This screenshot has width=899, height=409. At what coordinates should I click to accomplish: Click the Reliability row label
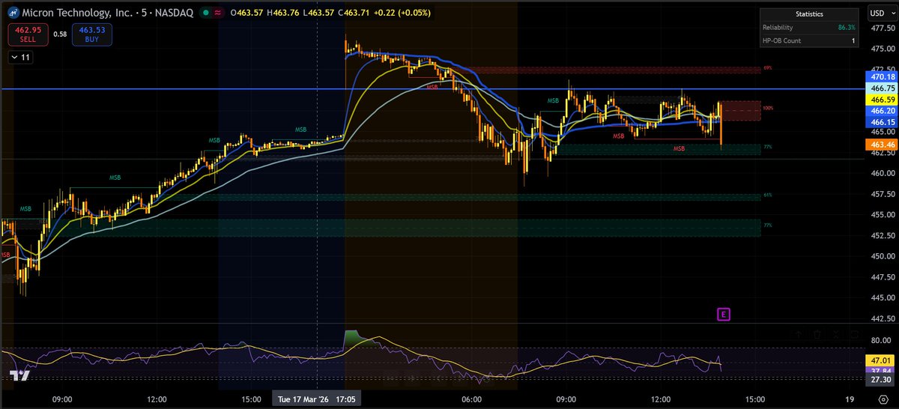tap(779, 27)
